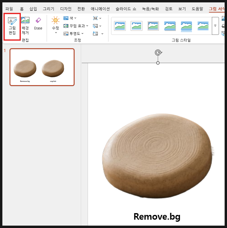Image resolution: width=227 pixels, height=228 pixels.
Task: Switch to the 보기 tab
Action: 182,9
